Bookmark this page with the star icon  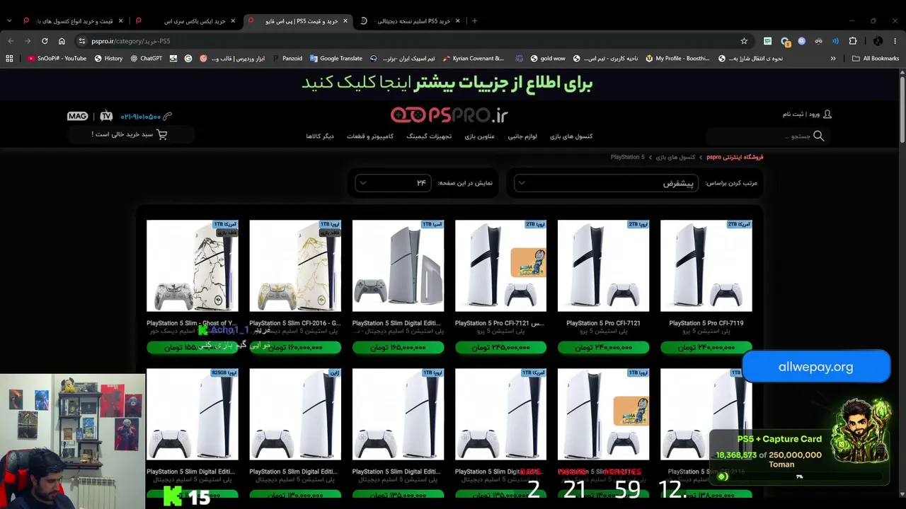pyautogui.click(x=744, y=41)
